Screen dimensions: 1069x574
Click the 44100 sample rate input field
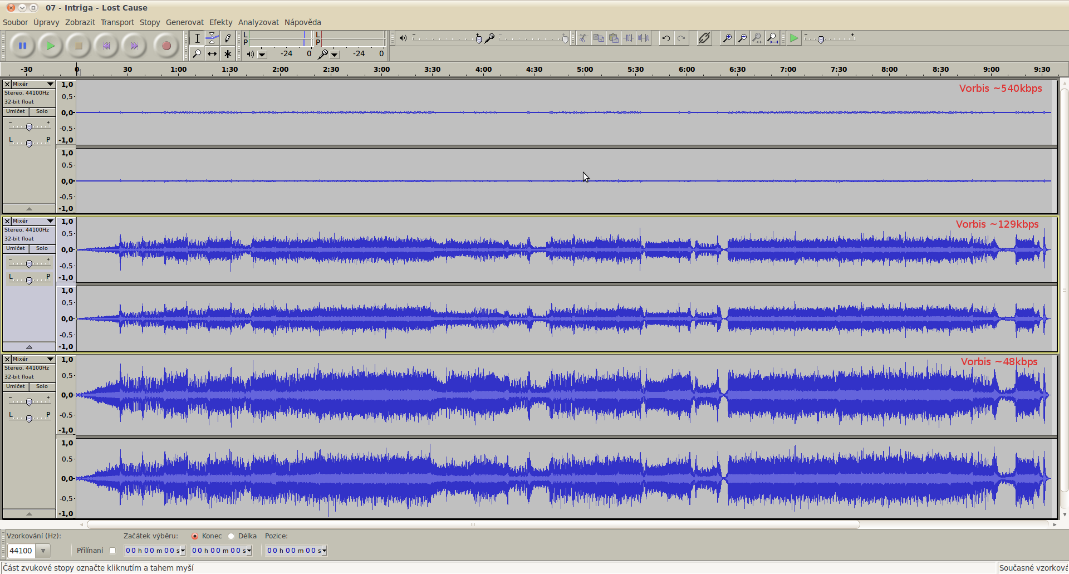(21, 551)
